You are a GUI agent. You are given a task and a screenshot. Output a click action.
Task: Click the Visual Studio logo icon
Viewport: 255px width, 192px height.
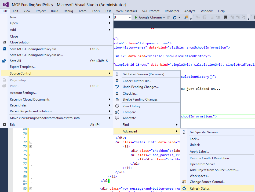pyautogui.click(x=6, y=5)
